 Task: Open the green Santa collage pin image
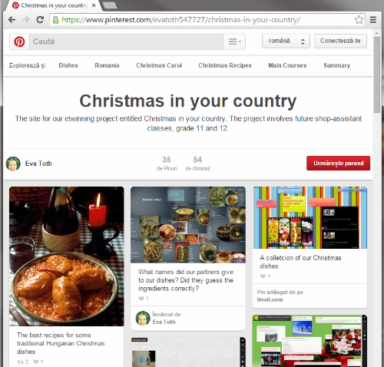pos(310,341)
